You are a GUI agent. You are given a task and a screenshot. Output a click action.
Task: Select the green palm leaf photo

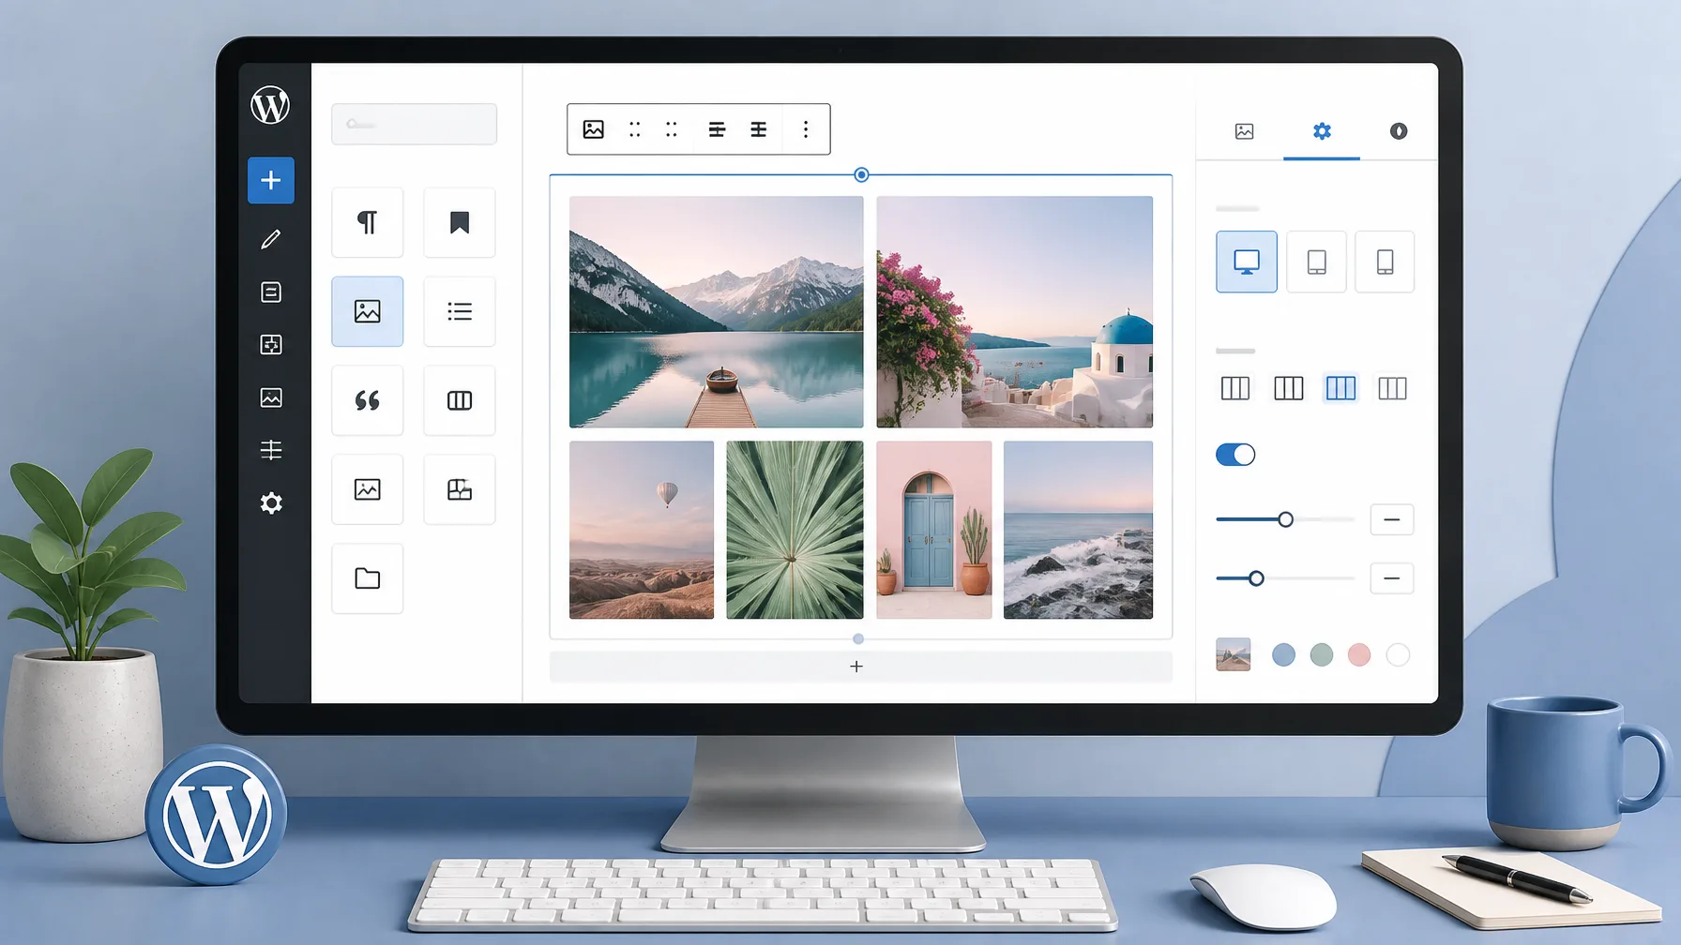pyautogui.click(x=795, y=530)
